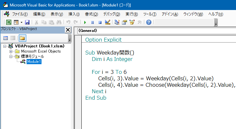Select Microsoft Excel Objects tree item
Image resolution: width=236 pixels, height=129 pixels.
pyautogui.click(x=41, y=51)
